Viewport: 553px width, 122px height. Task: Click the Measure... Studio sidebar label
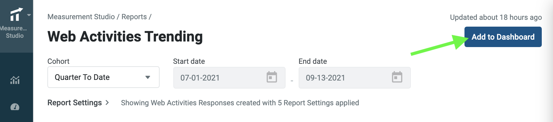click(13, 32)
